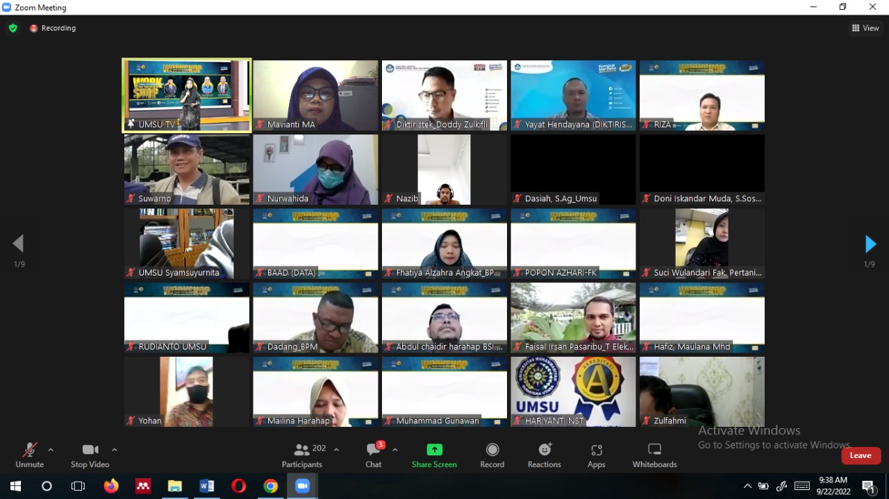Select the Nazib video tile
The width and height of the screenshot is (889, 499).
[444, 169]
